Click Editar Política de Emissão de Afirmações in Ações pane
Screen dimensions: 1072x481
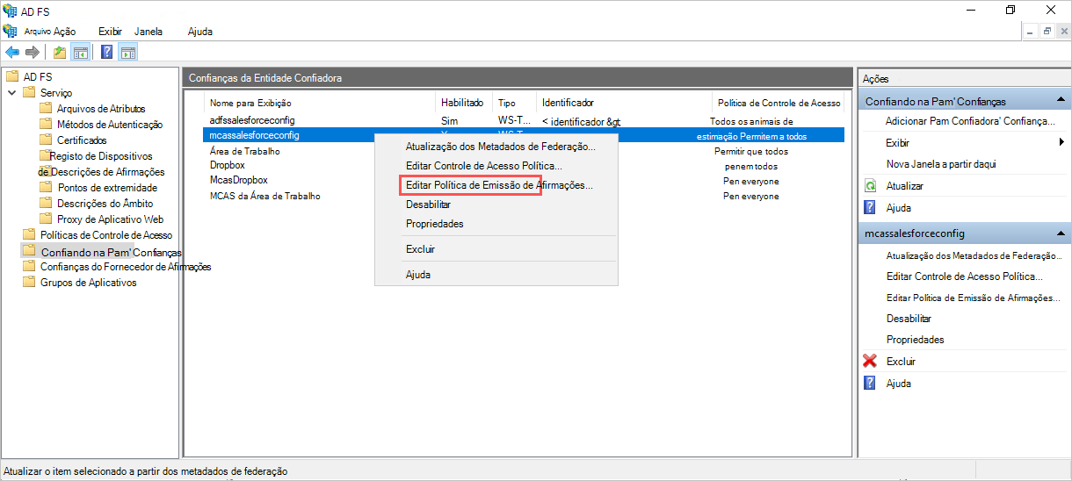pos(974,298)
